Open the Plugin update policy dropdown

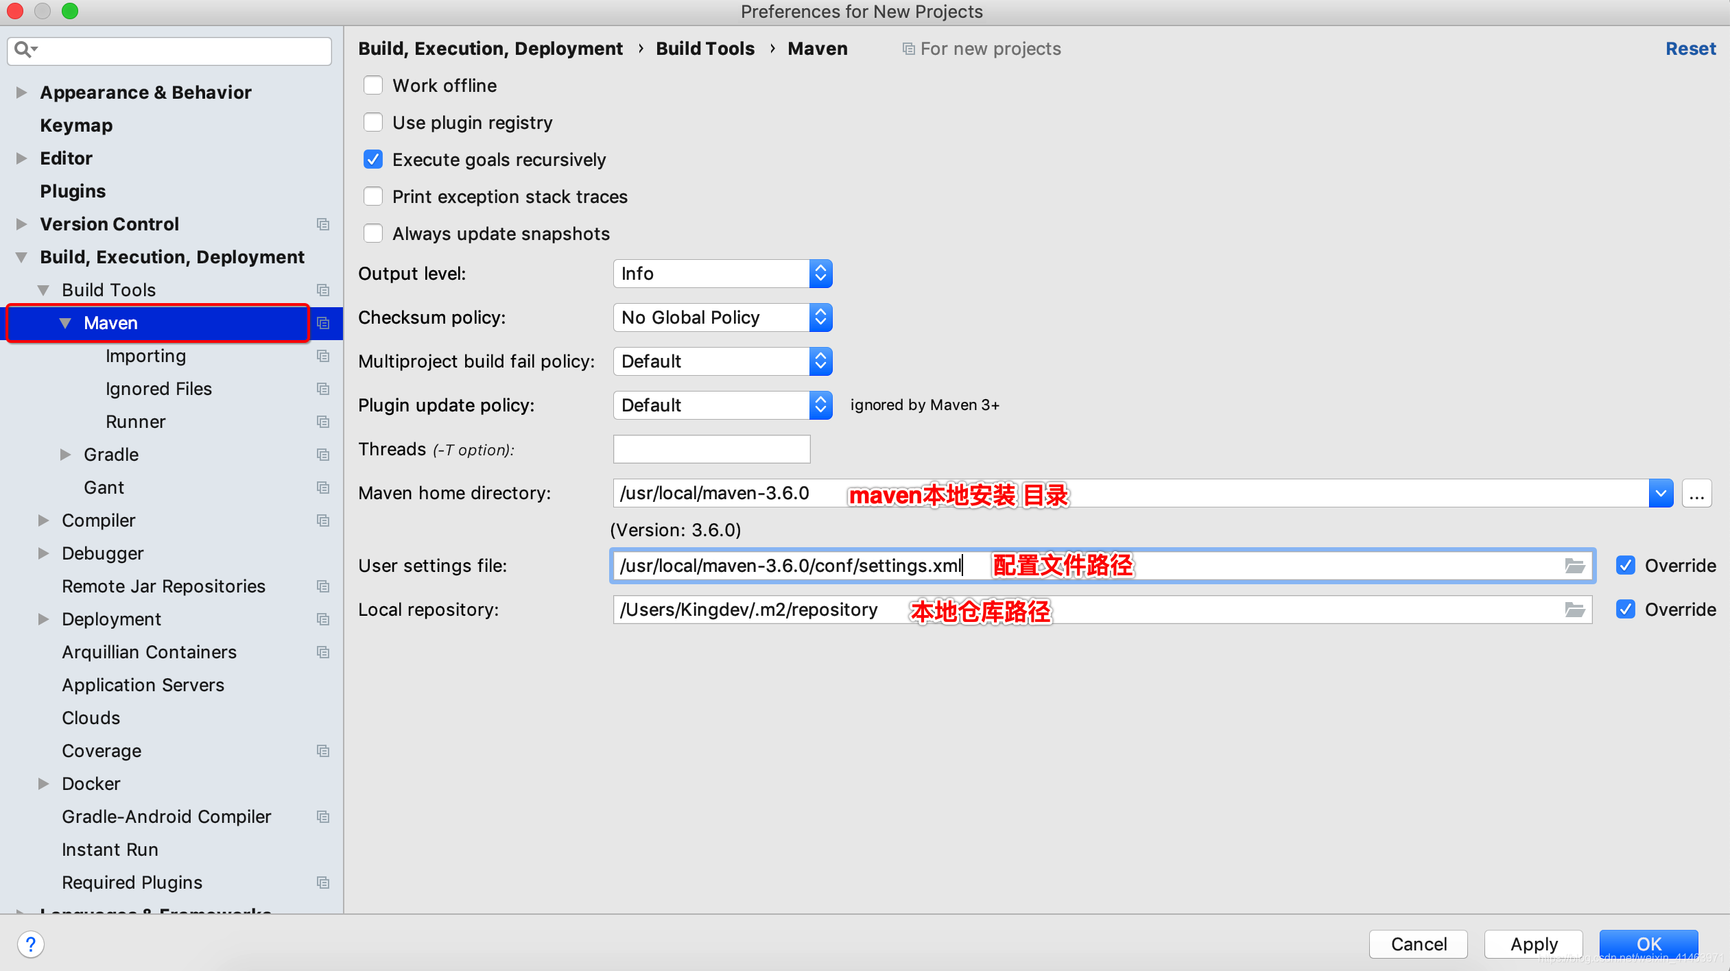click(722, 405)
